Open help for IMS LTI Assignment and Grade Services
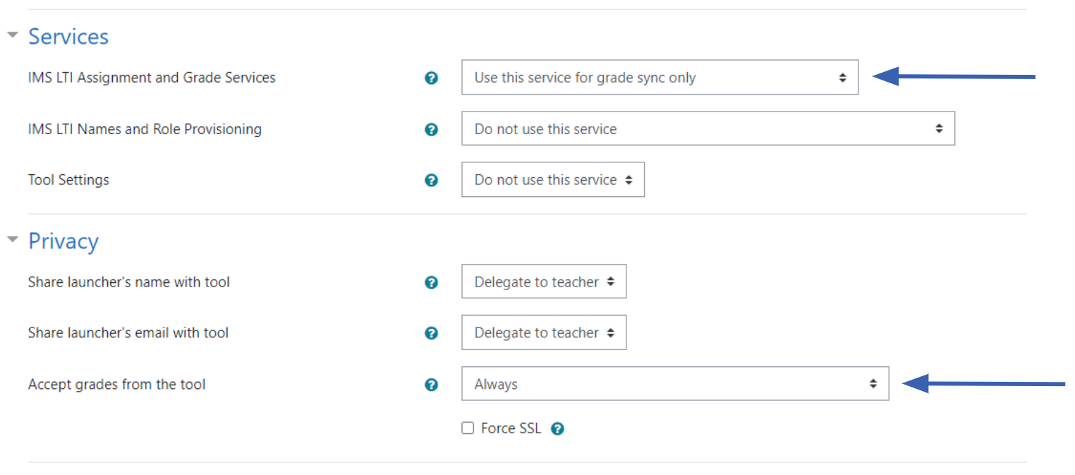 click(432, 78)
